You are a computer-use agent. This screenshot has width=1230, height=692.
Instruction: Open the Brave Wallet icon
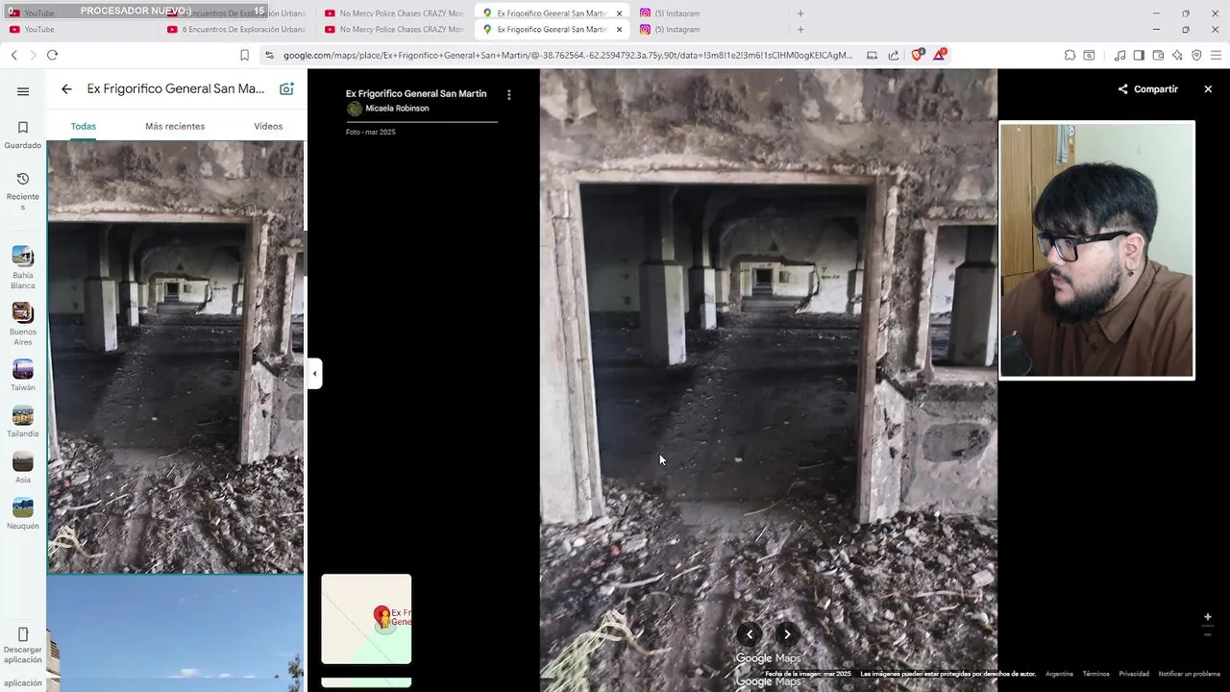(x=1158, y=55)
